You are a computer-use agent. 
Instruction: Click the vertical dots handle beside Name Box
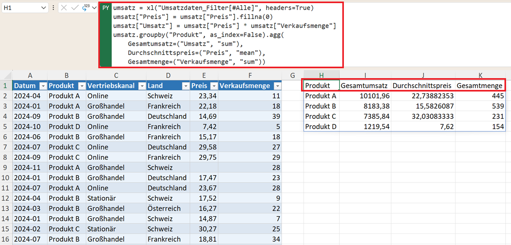coord(53,8)
